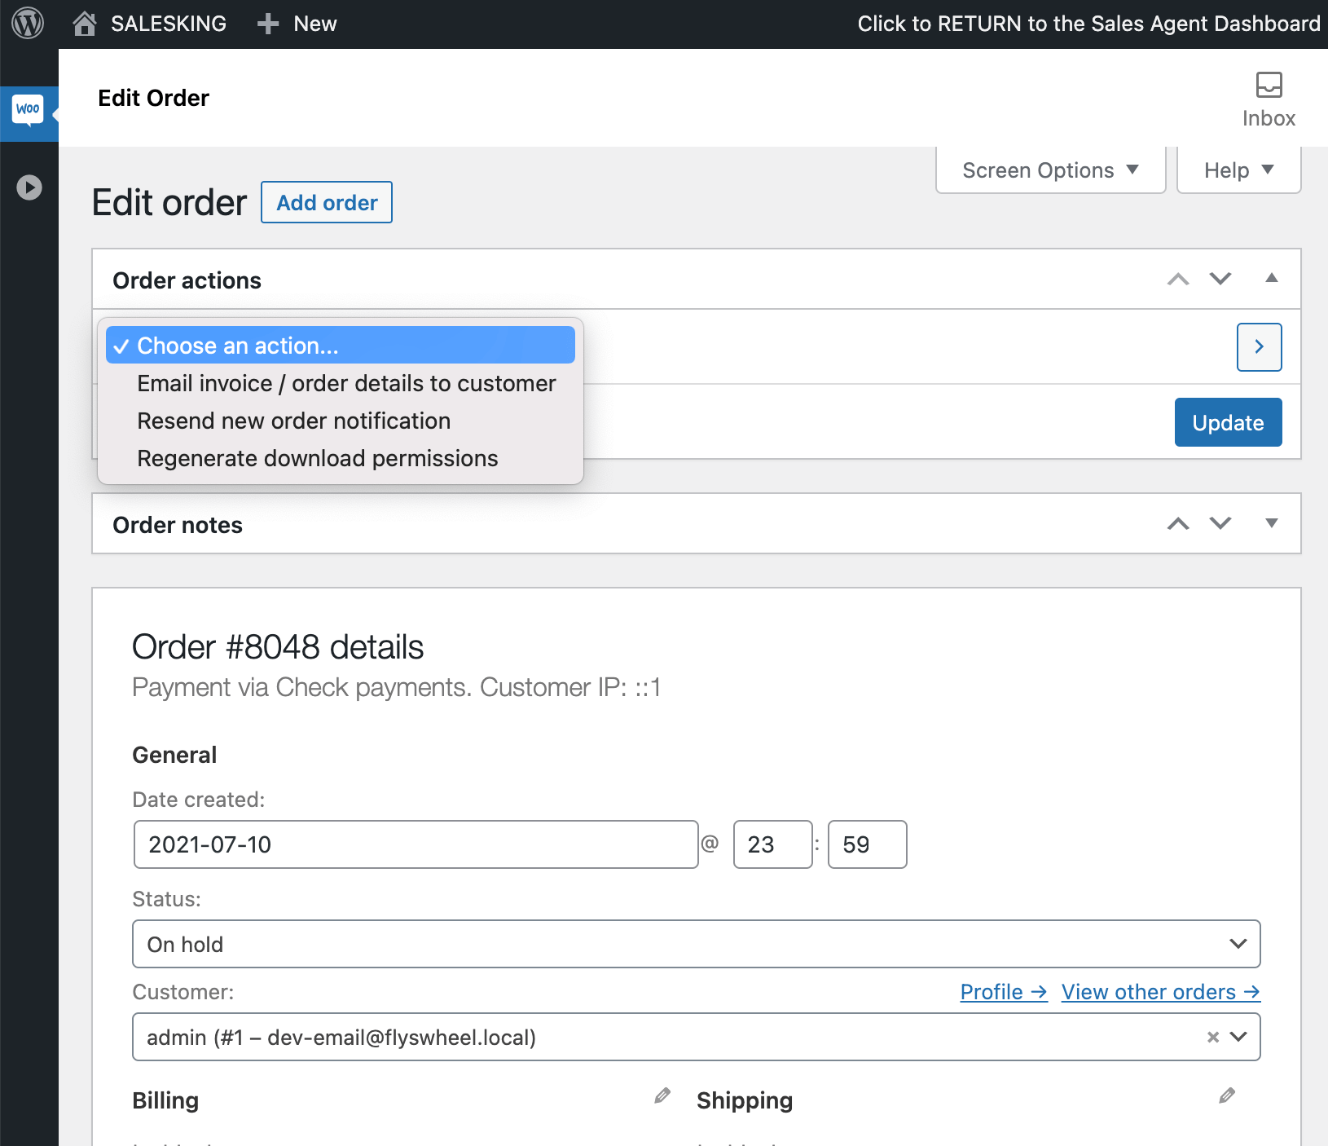The width and height of the screenshot is (1328, 1146).
Task: Open the Help dropdown
Action: (x=1239, y=170)
